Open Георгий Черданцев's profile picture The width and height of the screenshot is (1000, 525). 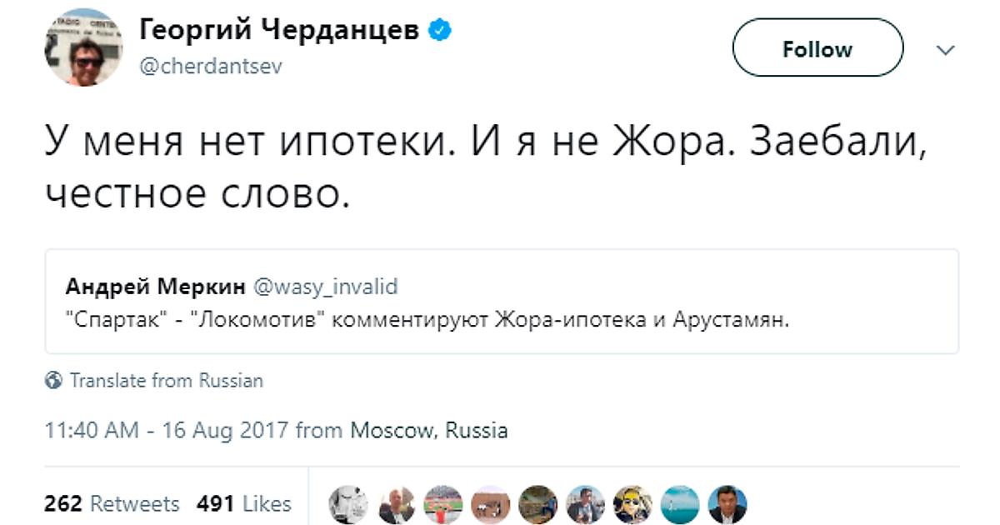point(83,49)
